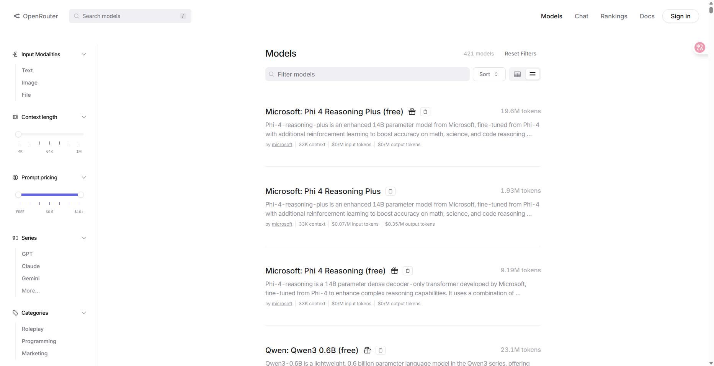Open the Rankings nav item
The width and height of the screenshot is (714, 366).
614,16
